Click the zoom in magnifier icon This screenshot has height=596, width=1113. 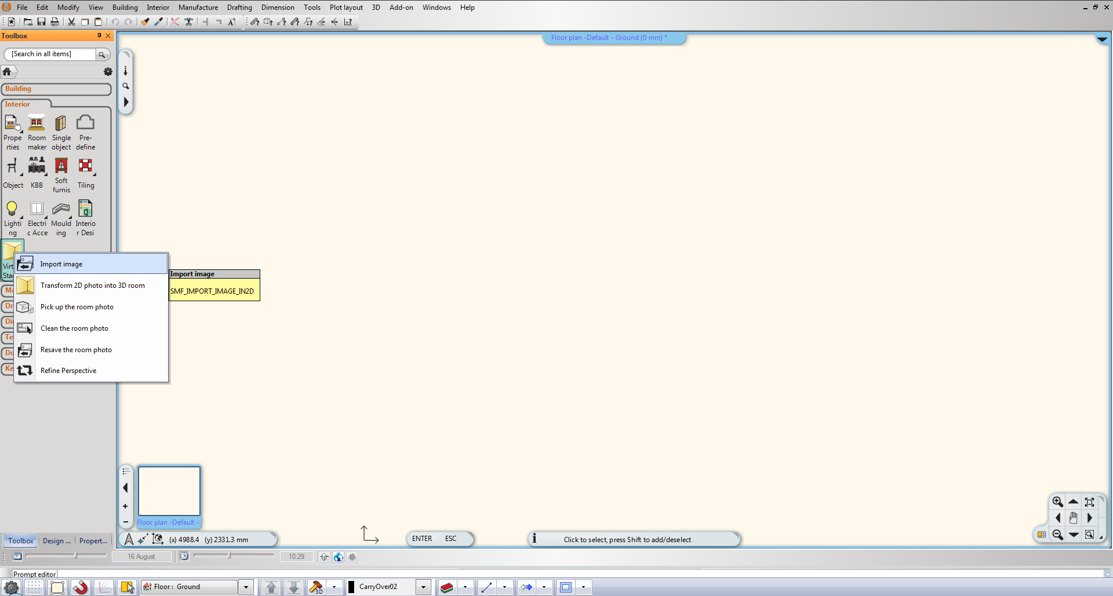pos(1057,502)
